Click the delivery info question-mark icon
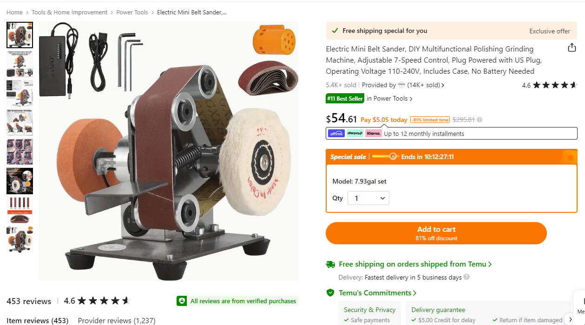Image resolution: width=585 pixels, height=325 pixels. pyautogui.click(x=467, y=277)
